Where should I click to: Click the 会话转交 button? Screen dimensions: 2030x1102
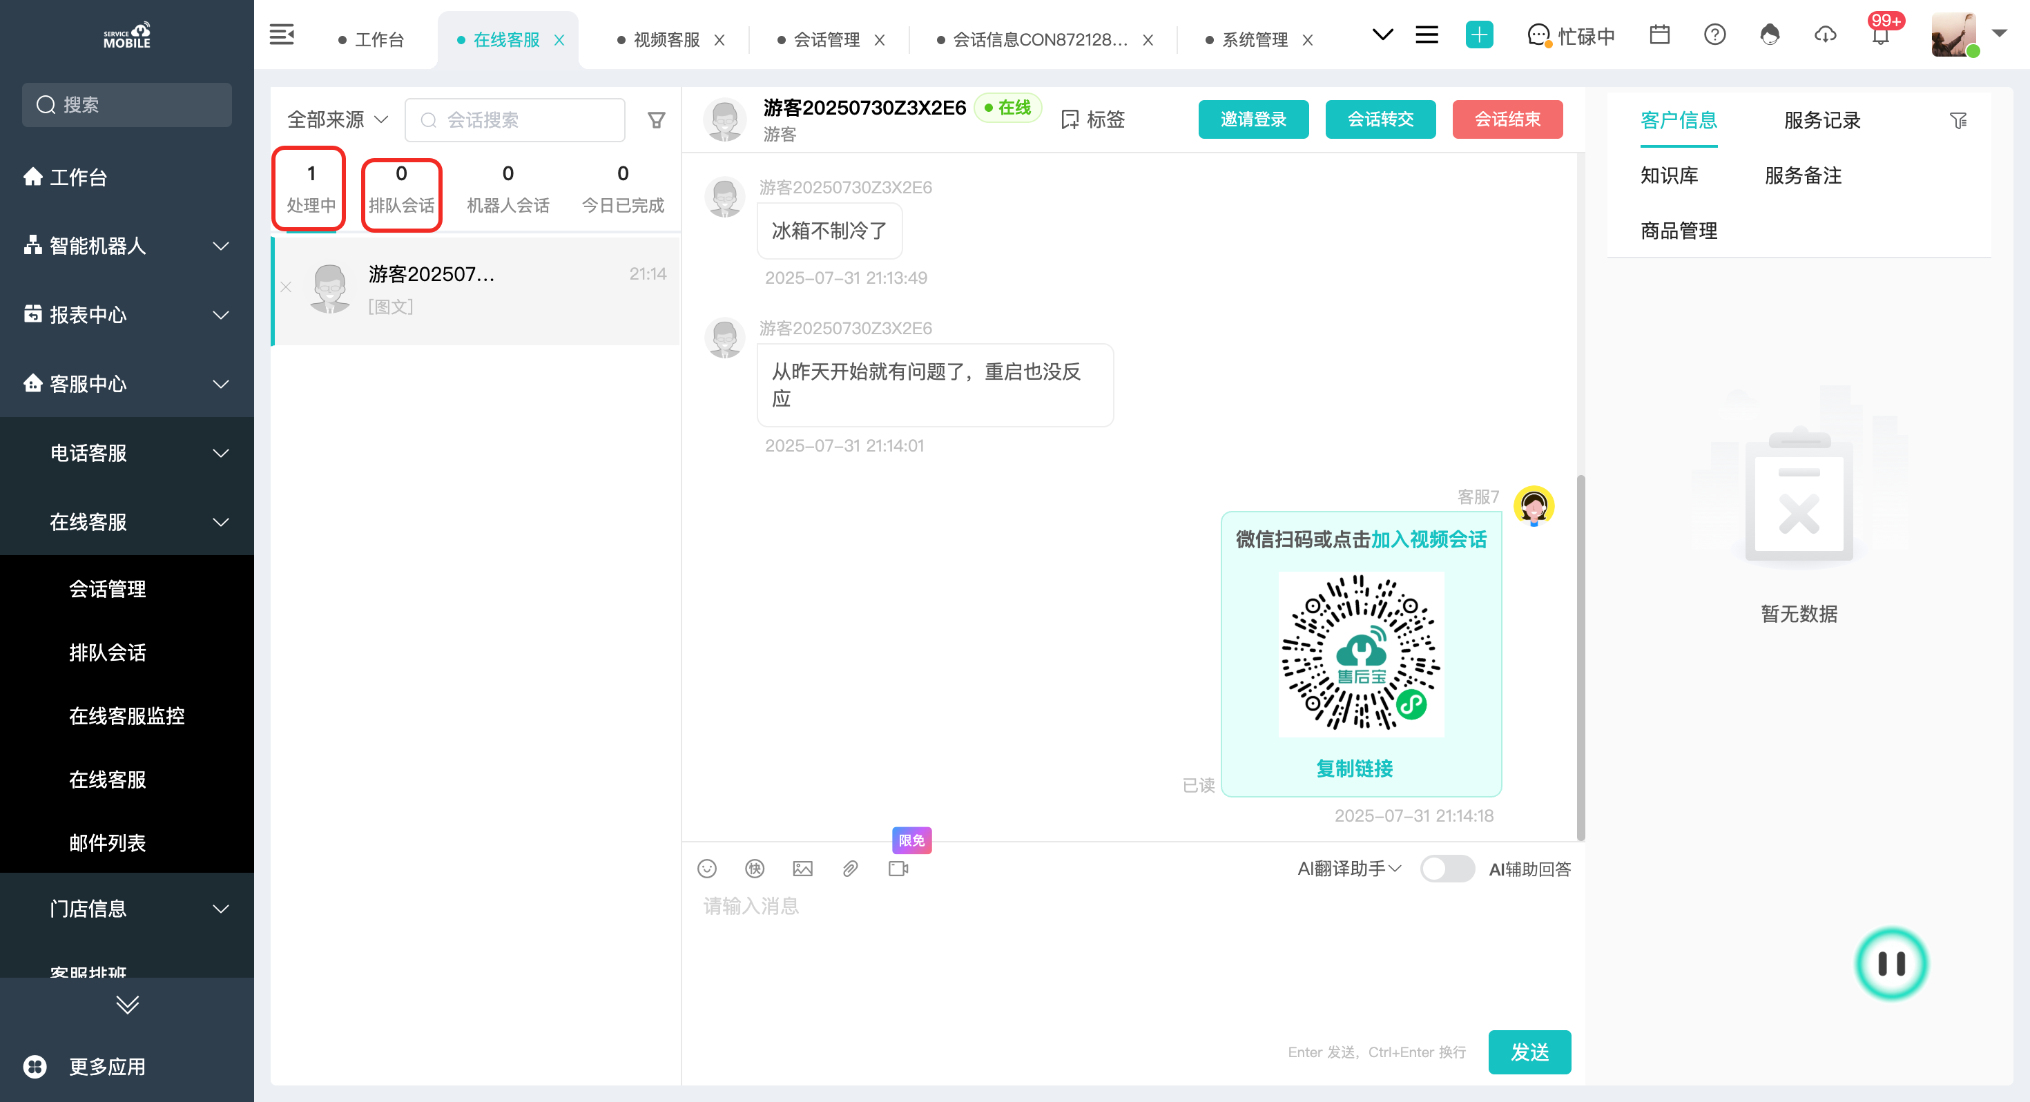1380,120
